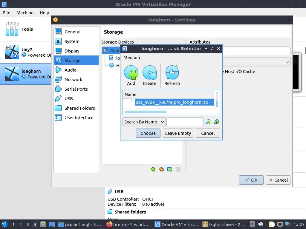Click the Choose button
The width and height of the screenshot is (306, 229).
point(148,133)
